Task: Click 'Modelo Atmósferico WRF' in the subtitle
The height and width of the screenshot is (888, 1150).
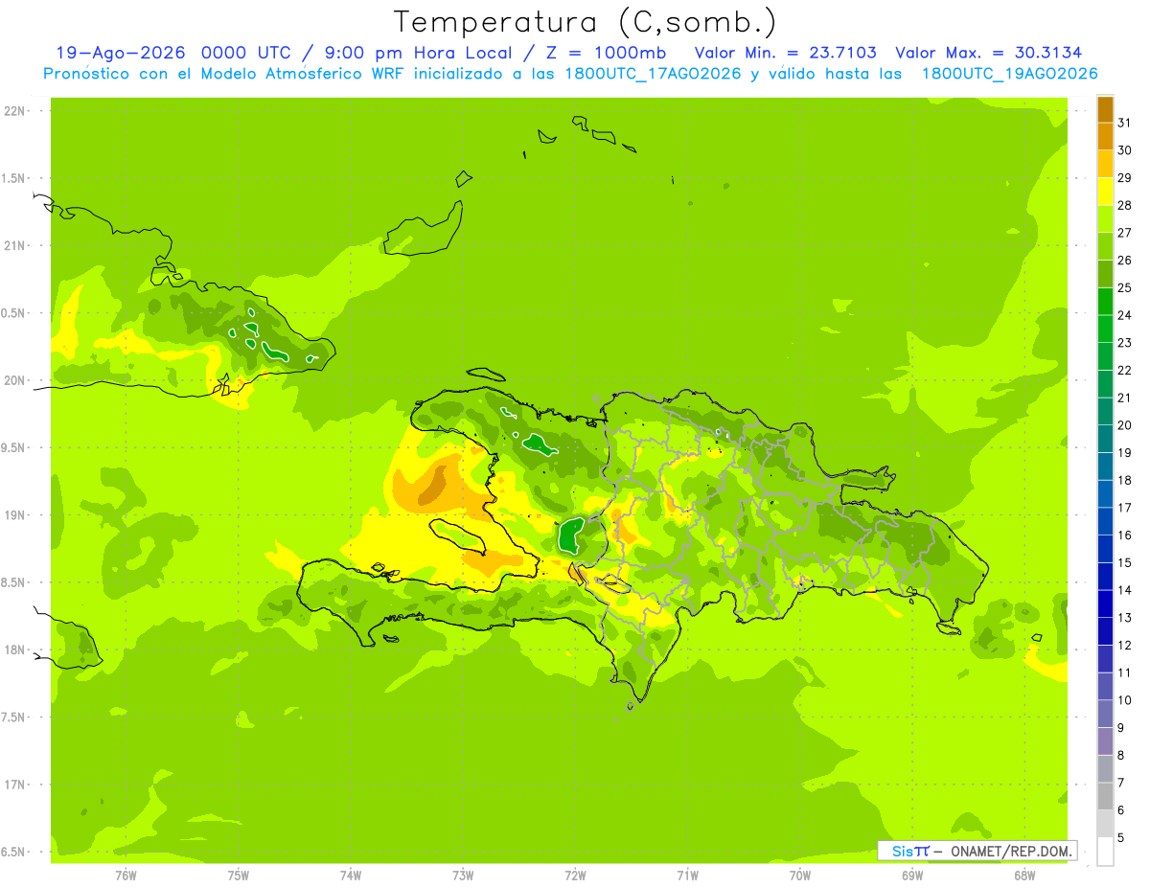Action: (x=301, y=74)
